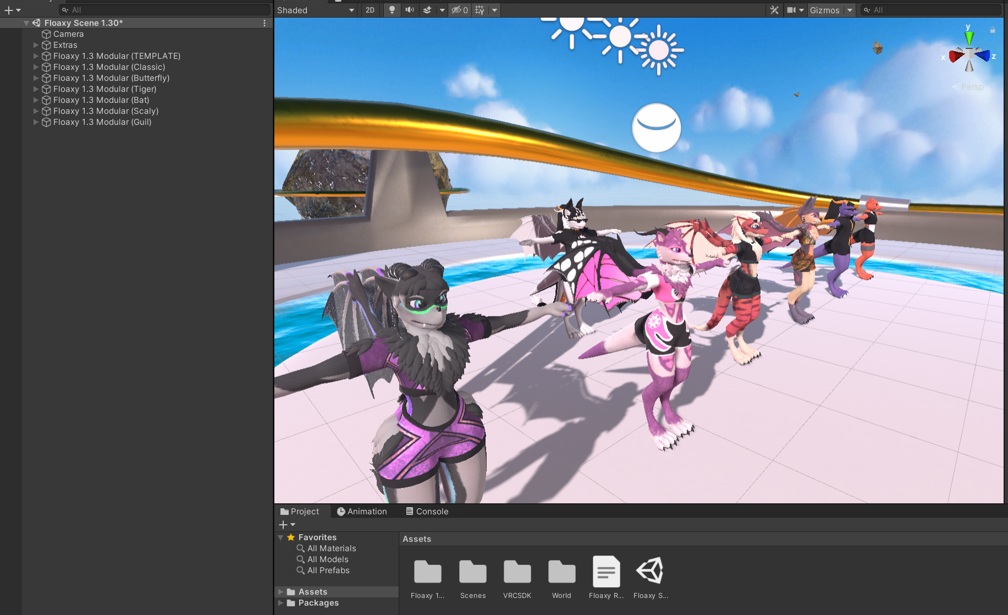Toggle the scene grid display

point(479,10)
